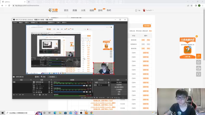
Task: Remove the selected source in OBS
Action: pyautogui.click(x=37, y=95)
